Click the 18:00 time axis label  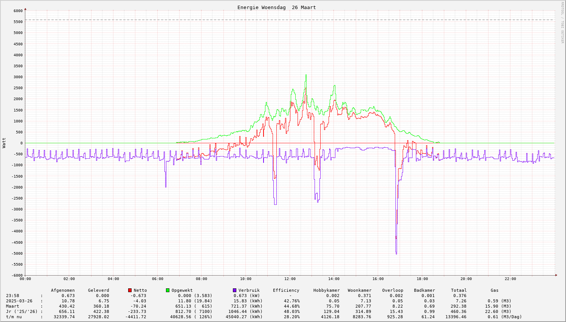coord(422,279)
